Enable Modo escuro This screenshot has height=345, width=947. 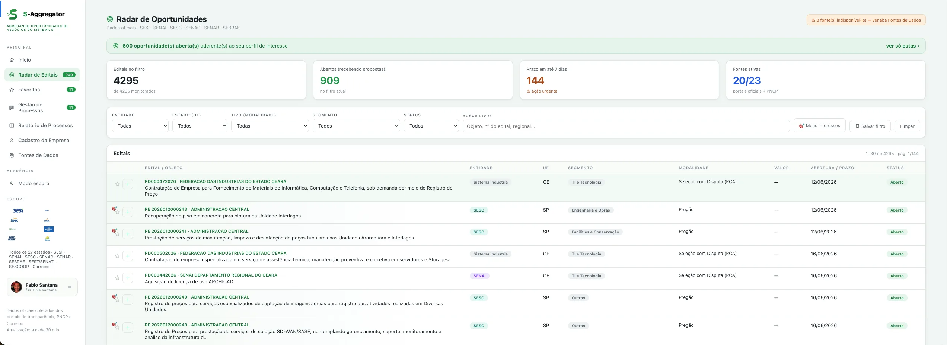pos(42,183)
